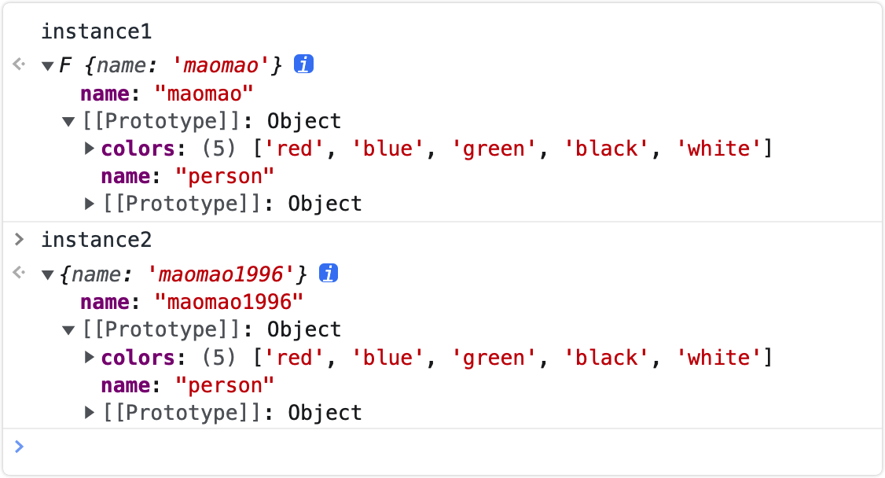The width and height of the screenshot is (885, 478).
Task: Collapse instance2's first [[Prototype]]: Object
Action: point(68,330)
